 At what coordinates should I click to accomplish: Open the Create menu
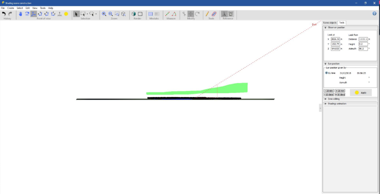click(x=11, y=8)
